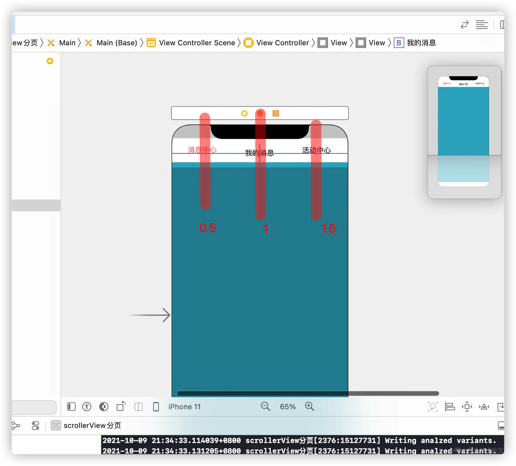This screenshot has width=516, height=466.
Task: Open Add New Constraints menu
Action: click(x=467, y=406)
